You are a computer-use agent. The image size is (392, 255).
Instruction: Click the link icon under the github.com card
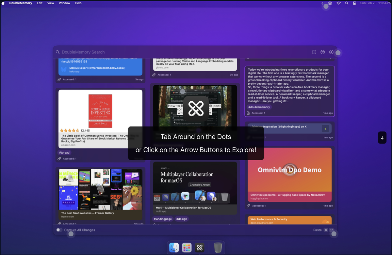[154, 75]
